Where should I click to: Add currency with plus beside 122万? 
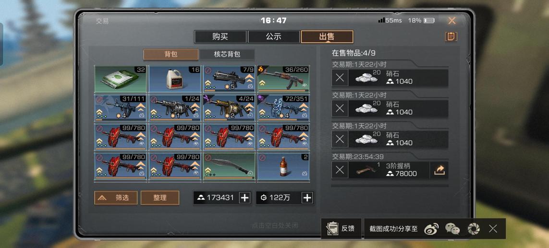tap(307, 198)
